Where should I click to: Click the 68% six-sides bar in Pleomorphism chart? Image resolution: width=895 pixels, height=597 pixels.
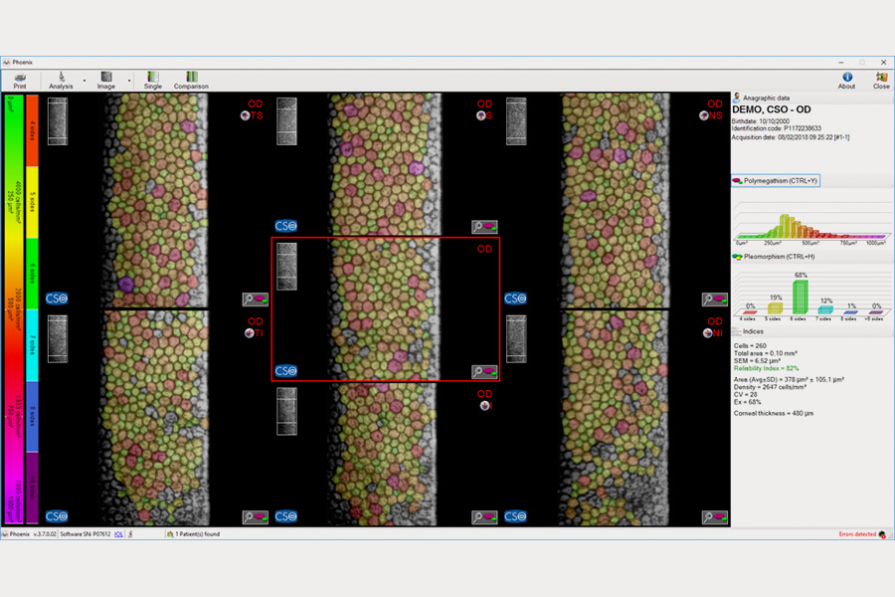(801, 298)
